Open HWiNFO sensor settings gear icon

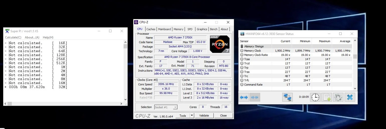pyautogui.click(x=338, y=97)
